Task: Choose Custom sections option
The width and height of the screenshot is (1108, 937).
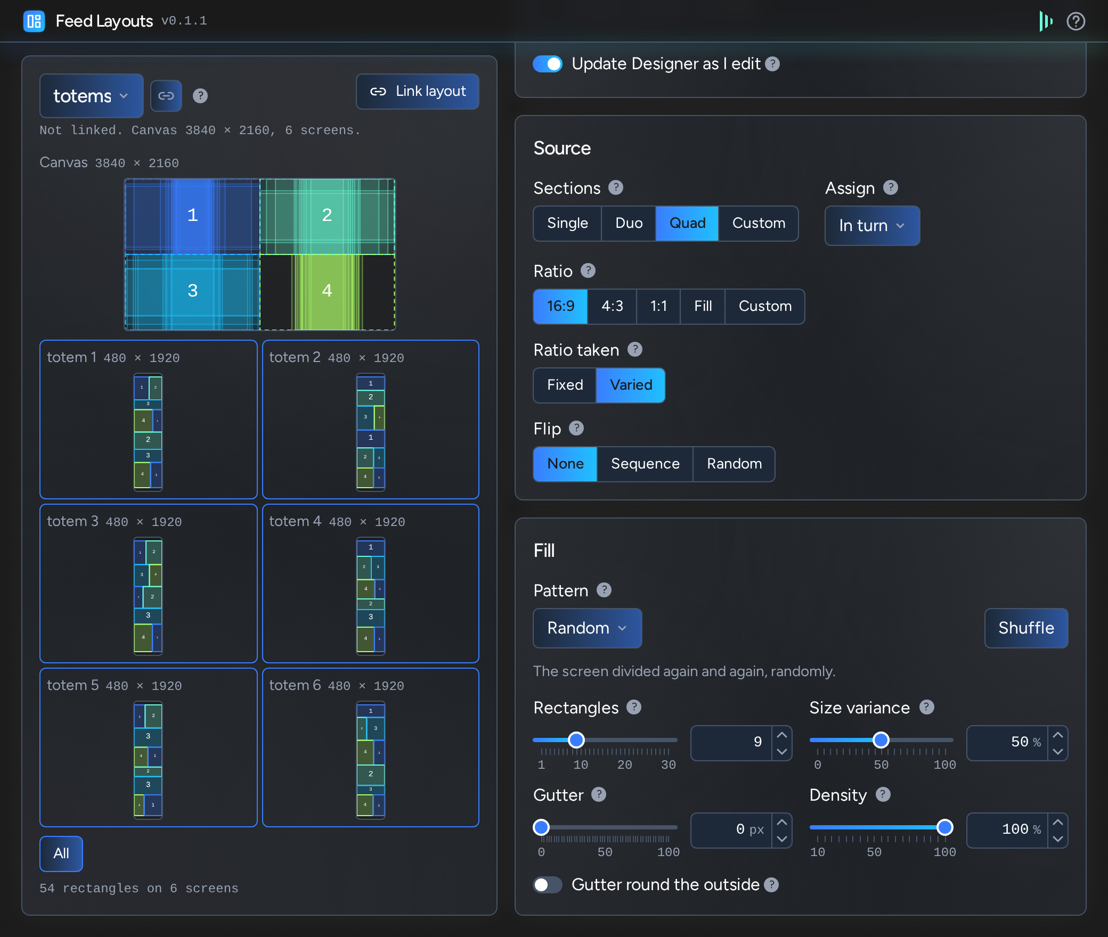Action: (x=759, y=223)
